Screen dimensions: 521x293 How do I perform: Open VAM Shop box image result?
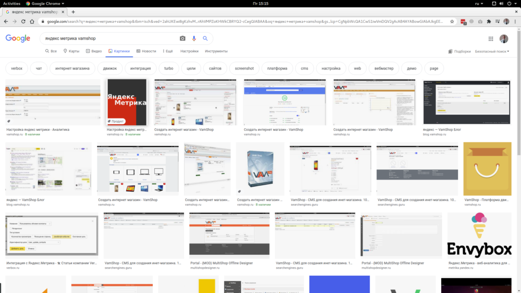[x=260, y=169]
